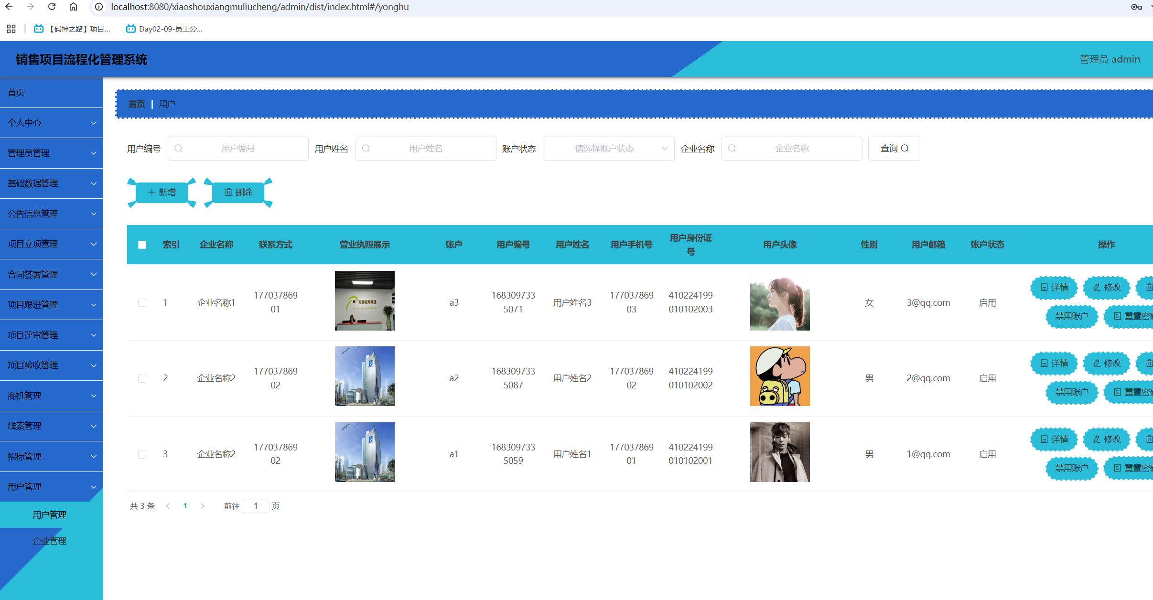The height and width of the screenshot is (600, 1153).
Task: Open the saved password key icon
Action: 1136,7
